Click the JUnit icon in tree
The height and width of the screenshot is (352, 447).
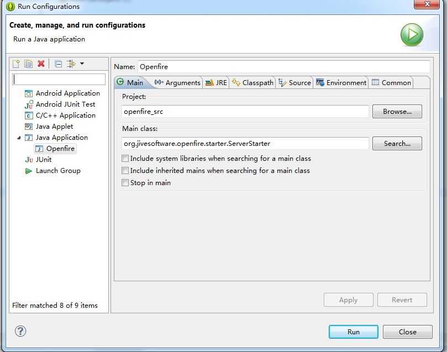click(29, 160)
